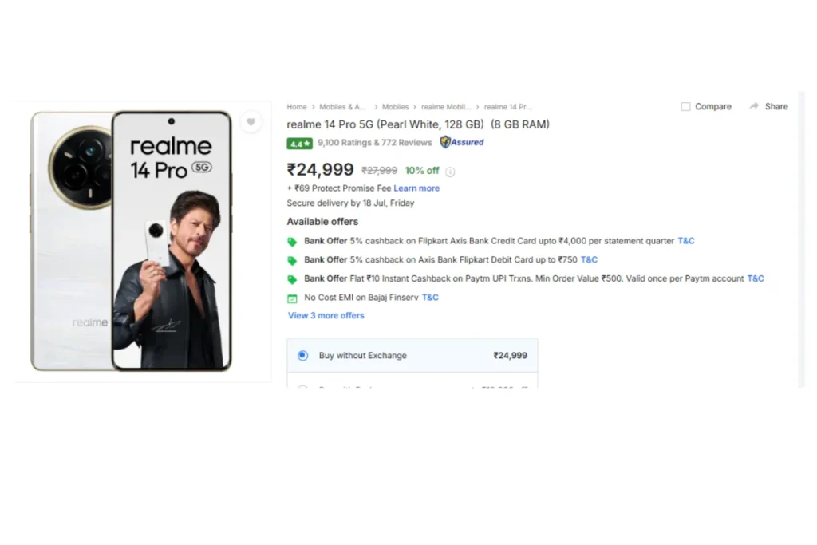The image size is (817, 545).
Task: Select Buy without Exchange radio button
Action: tap(302, 355)
